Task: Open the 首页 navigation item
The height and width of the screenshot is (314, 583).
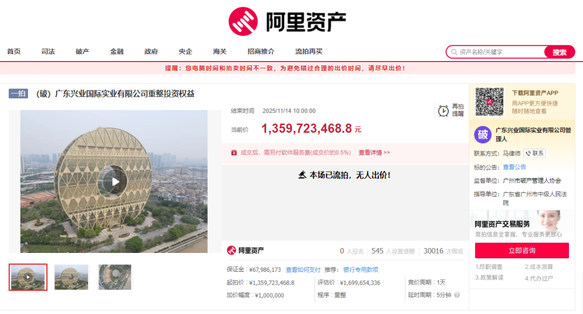Action: click(x=13, y=51)
